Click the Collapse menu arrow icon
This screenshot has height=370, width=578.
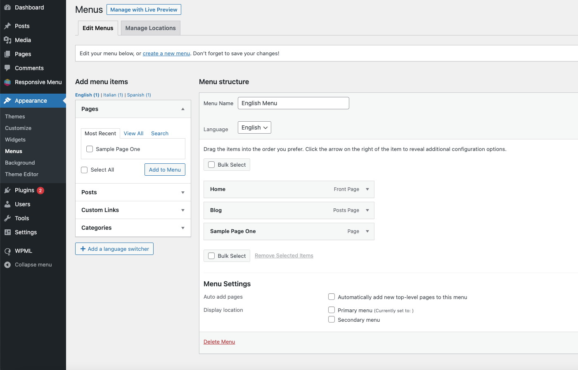[x=7, y=265]
